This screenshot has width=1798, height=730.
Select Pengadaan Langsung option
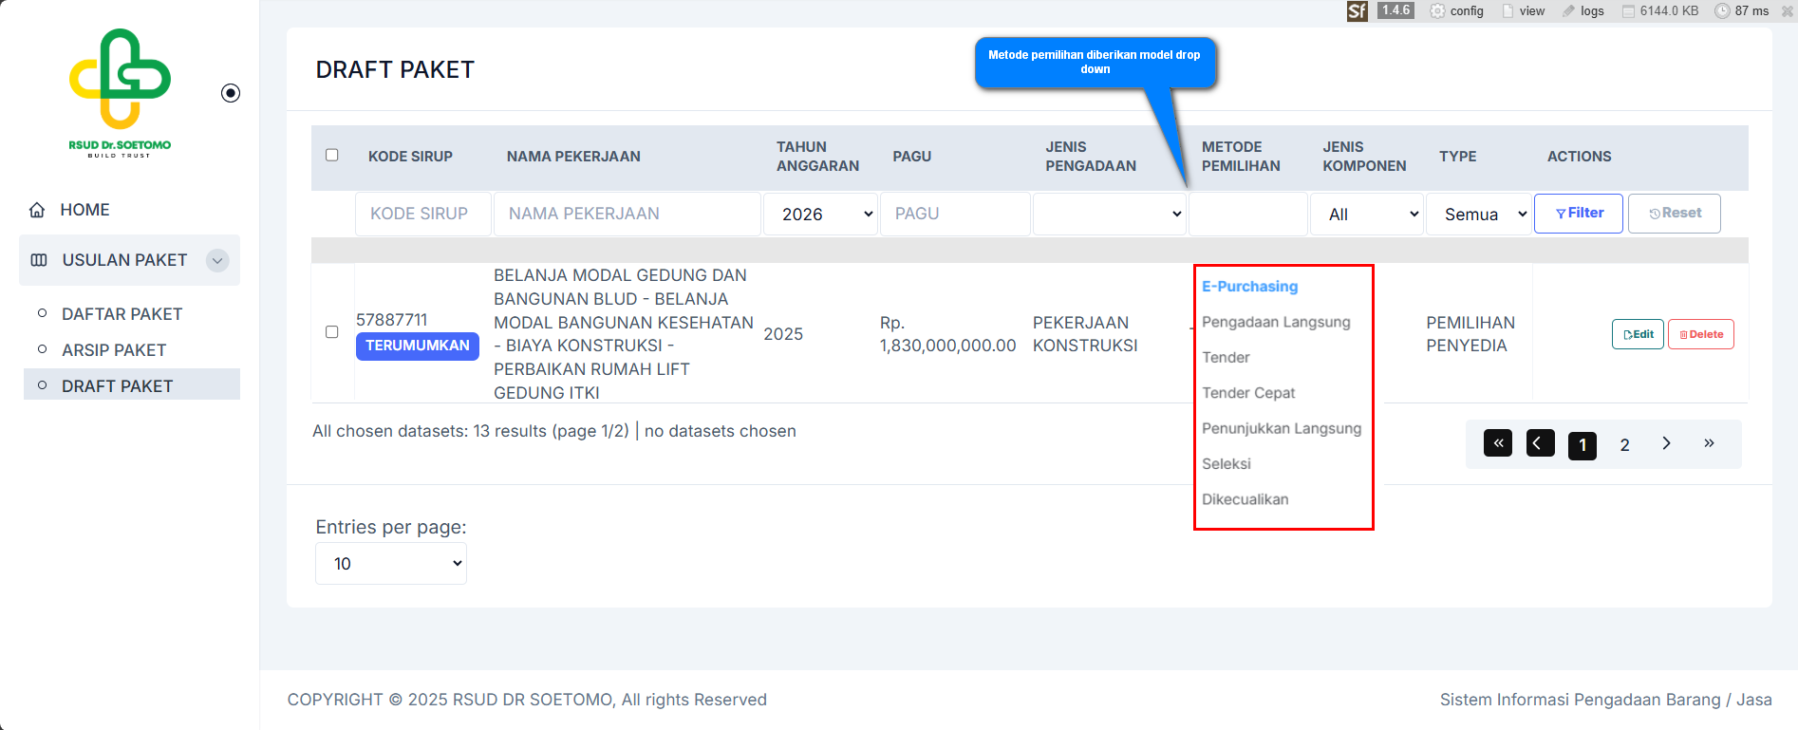(1276, 322)
